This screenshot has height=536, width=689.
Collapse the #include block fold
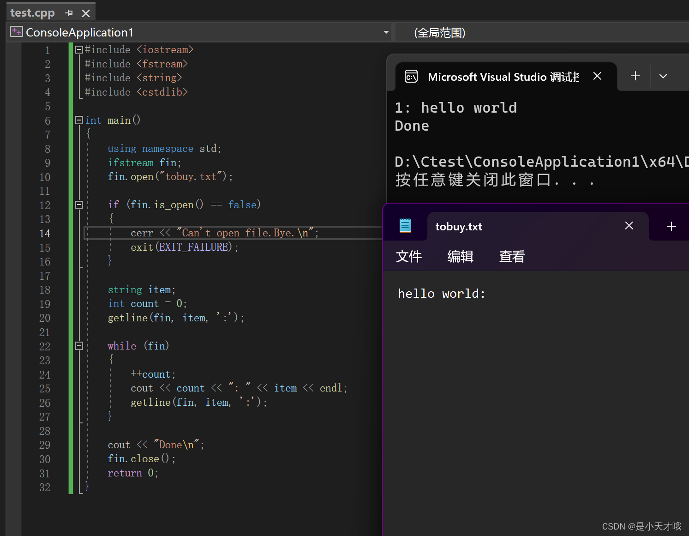pyautogui.click(x=78, y=49)
